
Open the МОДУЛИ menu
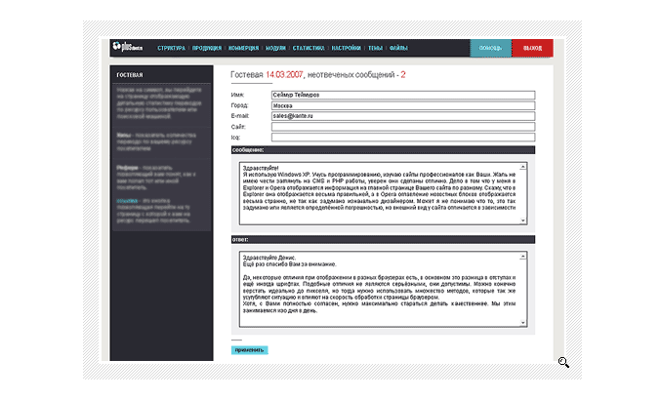(275, 48)
